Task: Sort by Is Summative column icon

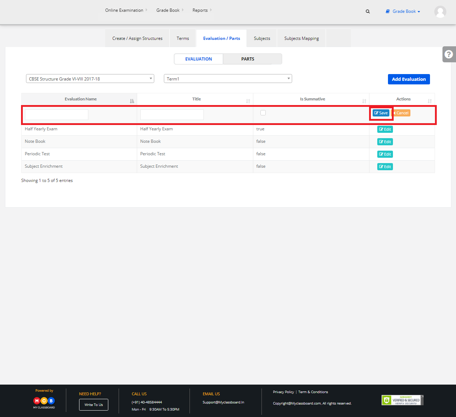Action: pyautogui.click(x=364, y=101)
